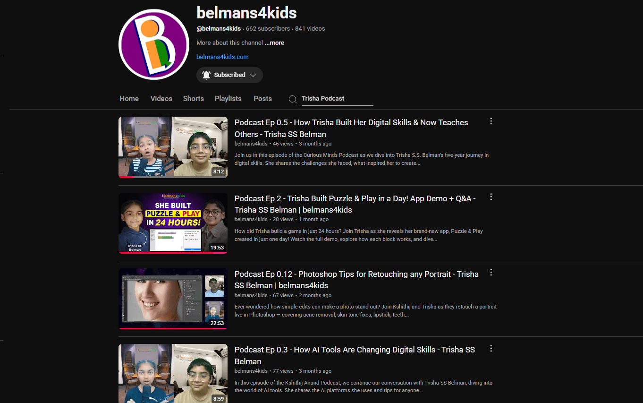Open the three-dot menu on the AI Tools episode
This screenshot has height=403, width=643.
pyautogui.click(x=491, y=349)
